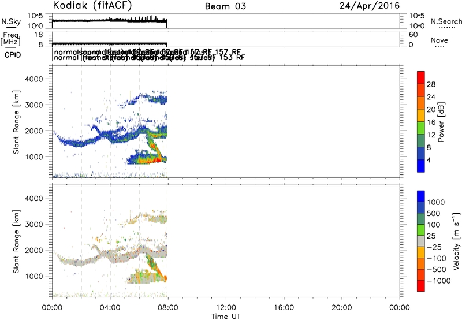Click the "CPID" row label
The height and width of the screenshot is (320, 462).
[x=13, y=55]
